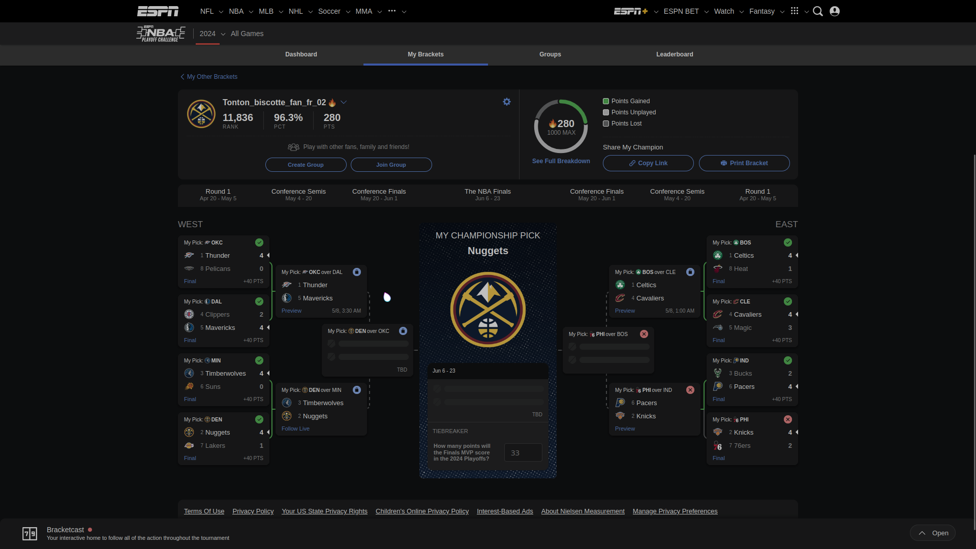Go back to My Other Brackets
The image size is (976, 549).
(209, 77)
